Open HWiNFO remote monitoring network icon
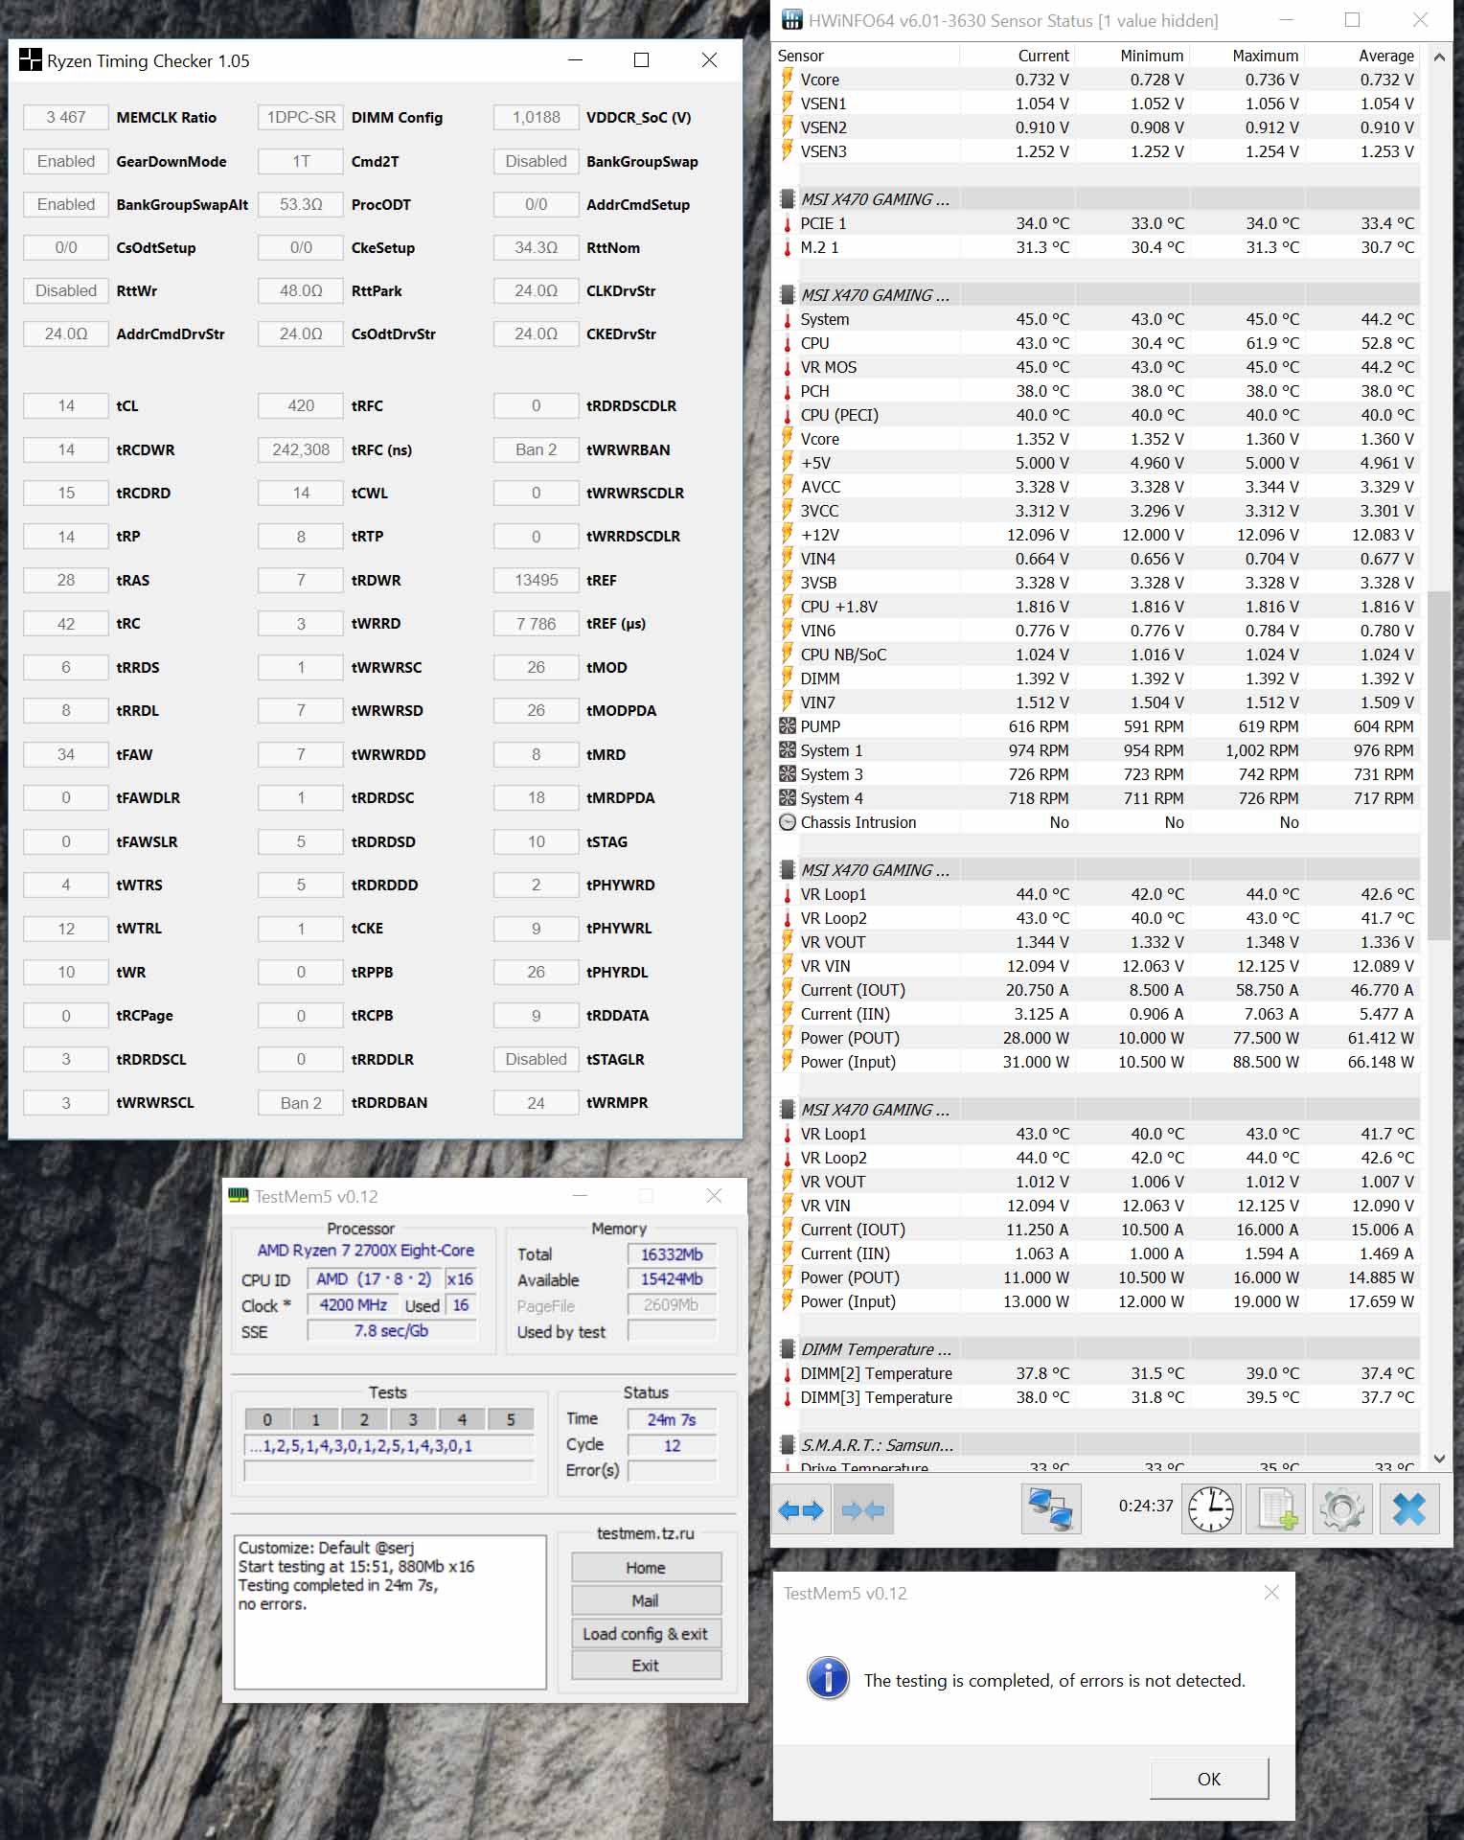The height and width of the screenshot is (1840, 1464). [x=1051, y=1510]
